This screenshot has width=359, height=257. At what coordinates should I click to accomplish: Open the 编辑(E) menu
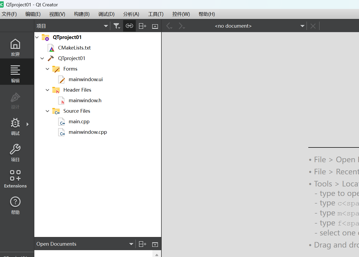33,14
